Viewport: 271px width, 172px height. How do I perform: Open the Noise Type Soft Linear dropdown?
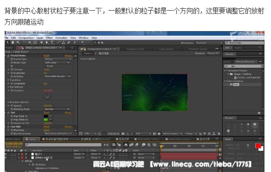57,63
